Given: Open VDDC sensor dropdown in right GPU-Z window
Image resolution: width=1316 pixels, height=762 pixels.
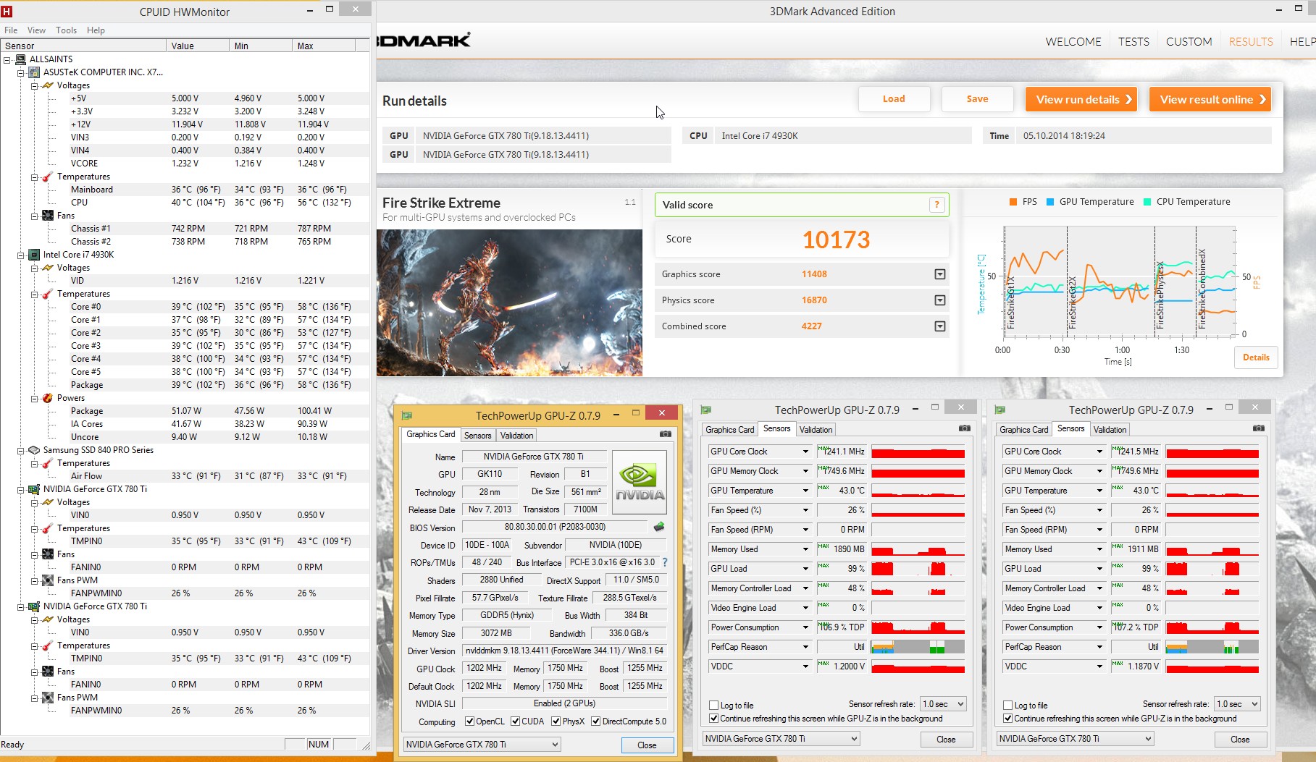Looking at the screenshot, I should tap(1099, 666).
